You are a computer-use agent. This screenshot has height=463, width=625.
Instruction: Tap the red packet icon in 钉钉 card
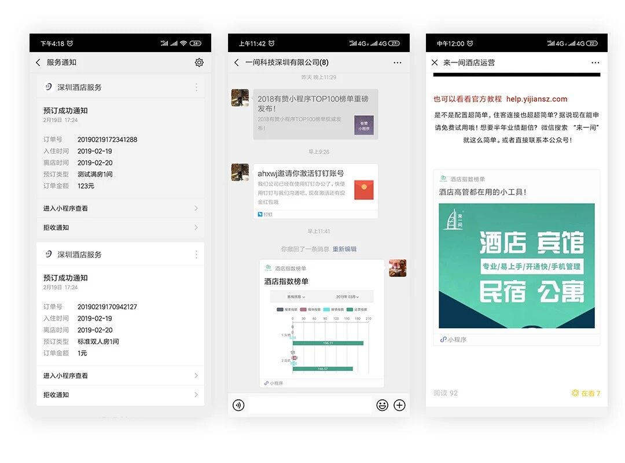[364, 190]
